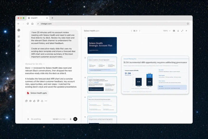208x139 pixels.
Task: Go to the next slide
Action: (x=140, y=31)
